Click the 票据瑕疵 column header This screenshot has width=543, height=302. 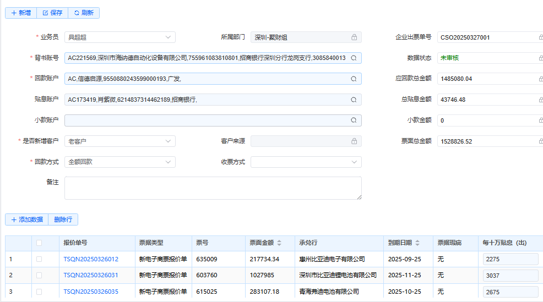click(456, 243)
